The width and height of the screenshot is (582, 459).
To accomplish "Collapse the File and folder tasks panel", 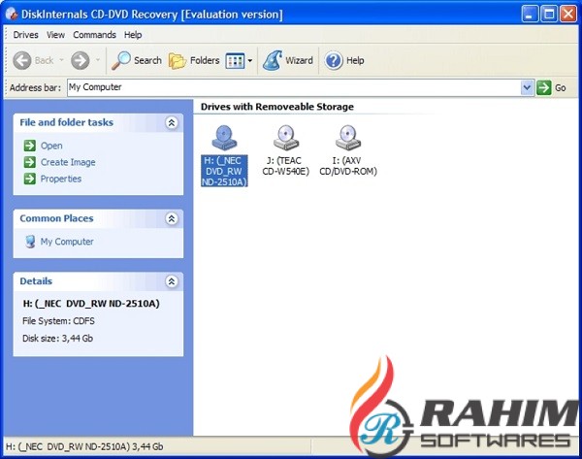I will pyautogui.click(x=172, y=122).
